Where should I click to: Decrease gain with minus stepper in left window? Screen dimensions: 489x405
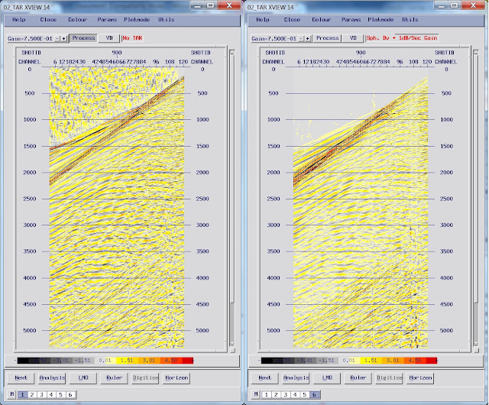57,38
